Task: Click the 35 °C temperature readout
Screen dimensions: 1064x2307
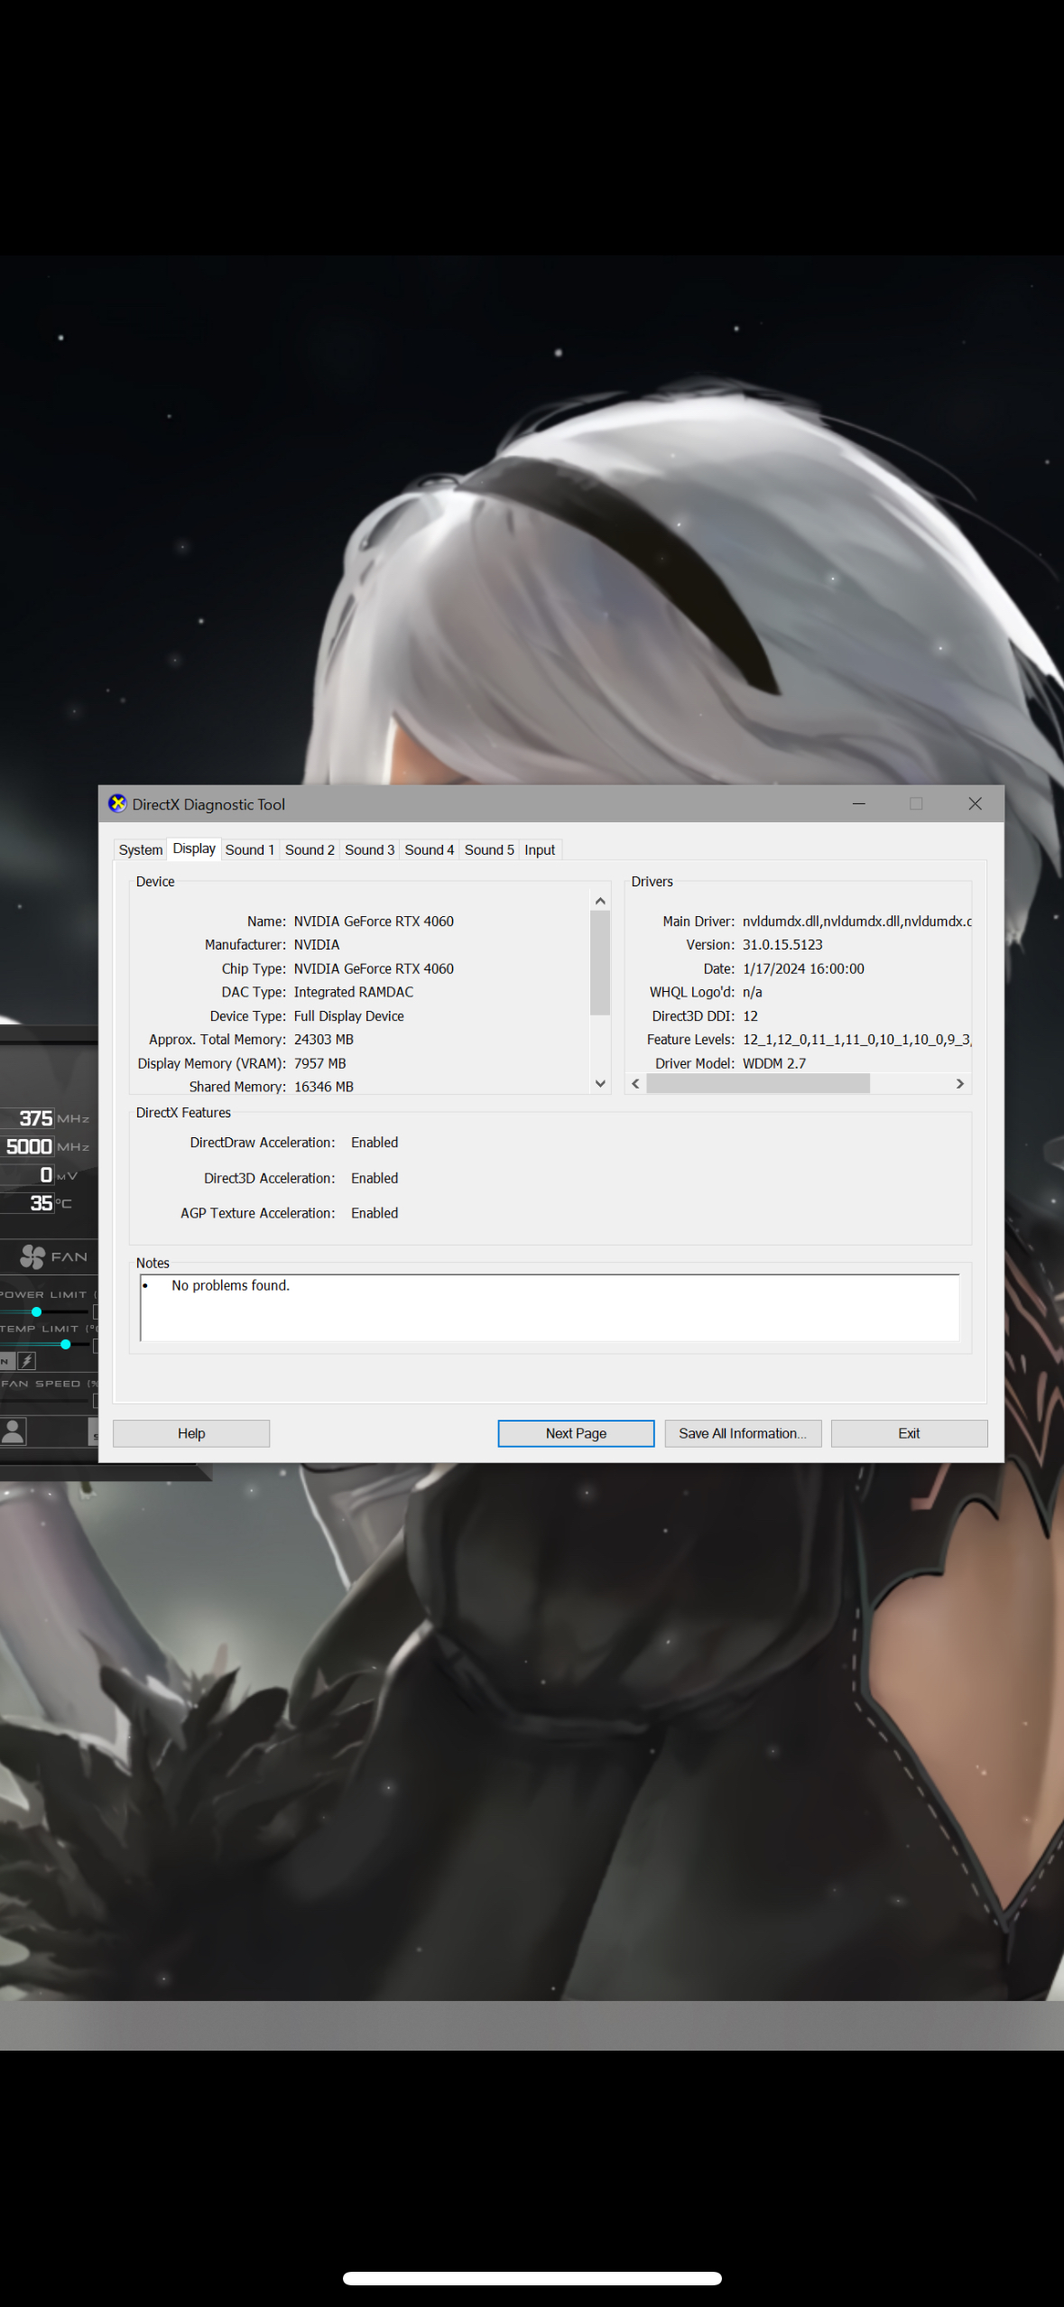Action: tap(42, 1203)
